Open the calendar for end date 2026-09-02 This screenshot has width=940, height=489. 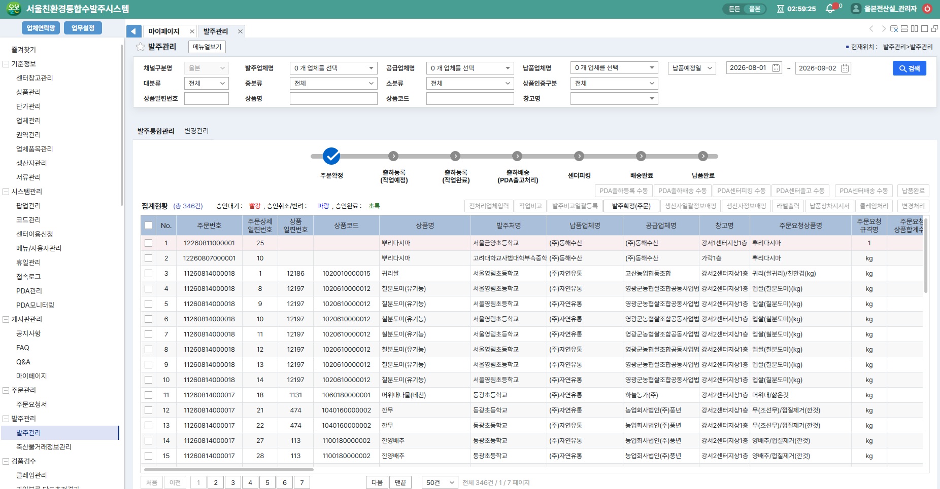coord(845,68)
